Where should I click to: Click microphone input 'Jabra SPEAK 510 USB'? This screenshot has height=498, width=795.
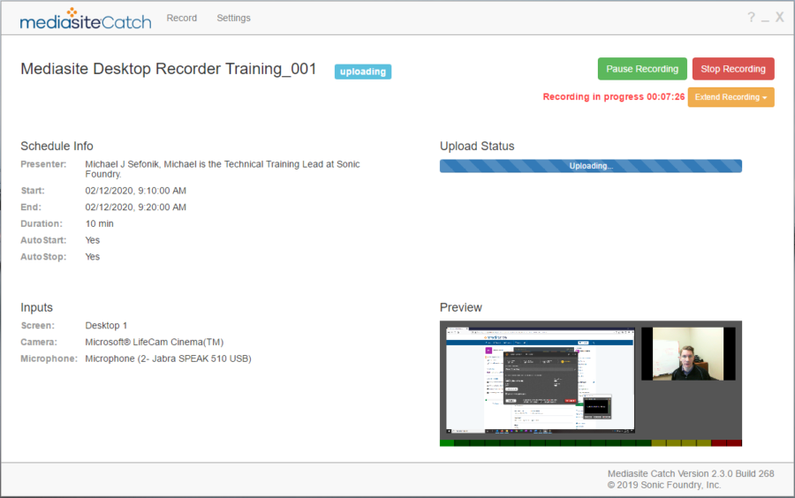point(197,358)
